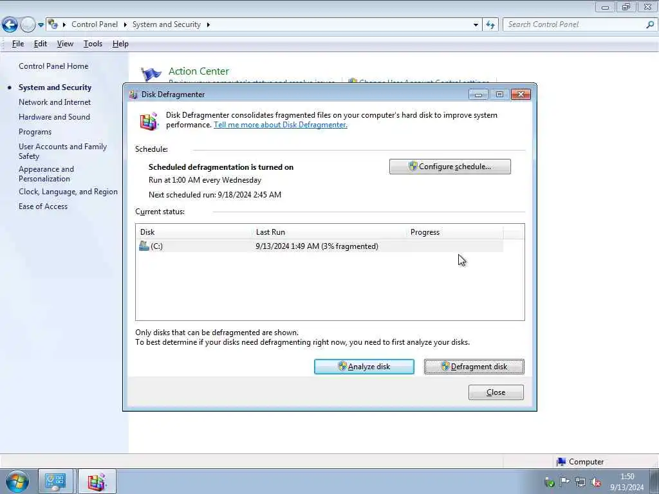Open Programs category

pos(35,132)
